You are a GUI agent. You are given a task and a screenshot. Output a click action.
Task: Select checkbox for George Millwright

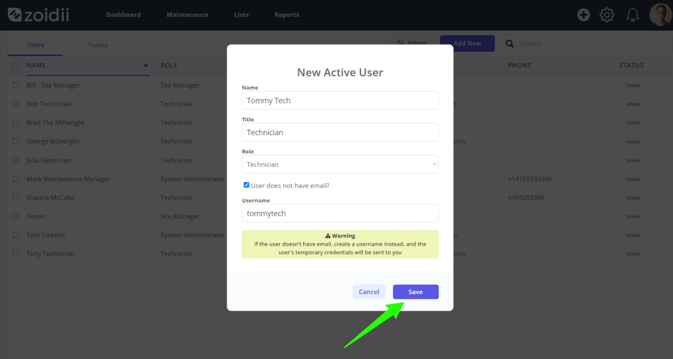[x=15, y=141]
